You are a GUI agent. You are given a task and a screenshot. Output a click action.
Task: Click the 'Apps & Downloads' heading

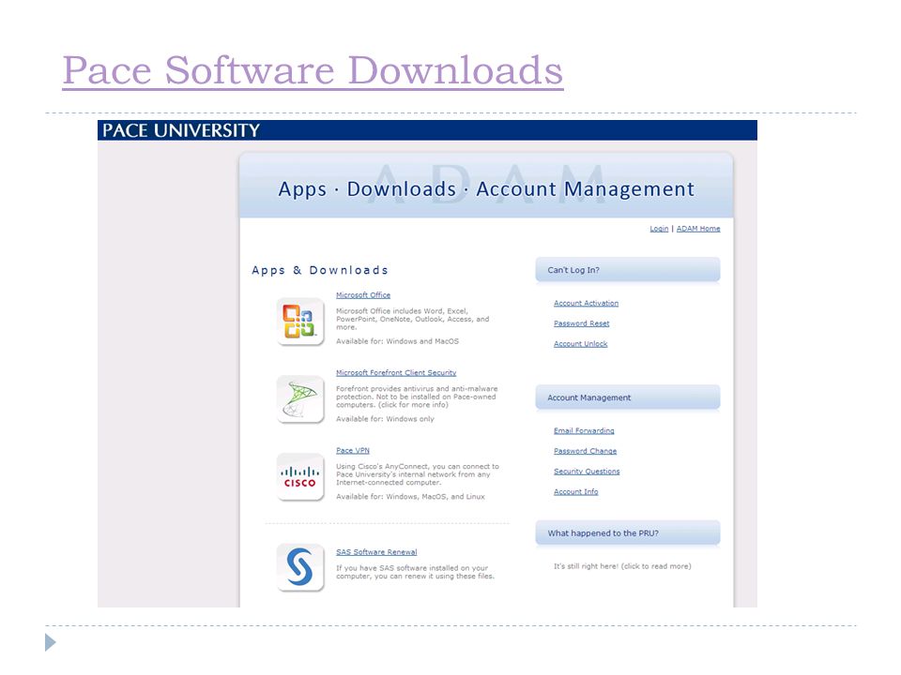320,270
